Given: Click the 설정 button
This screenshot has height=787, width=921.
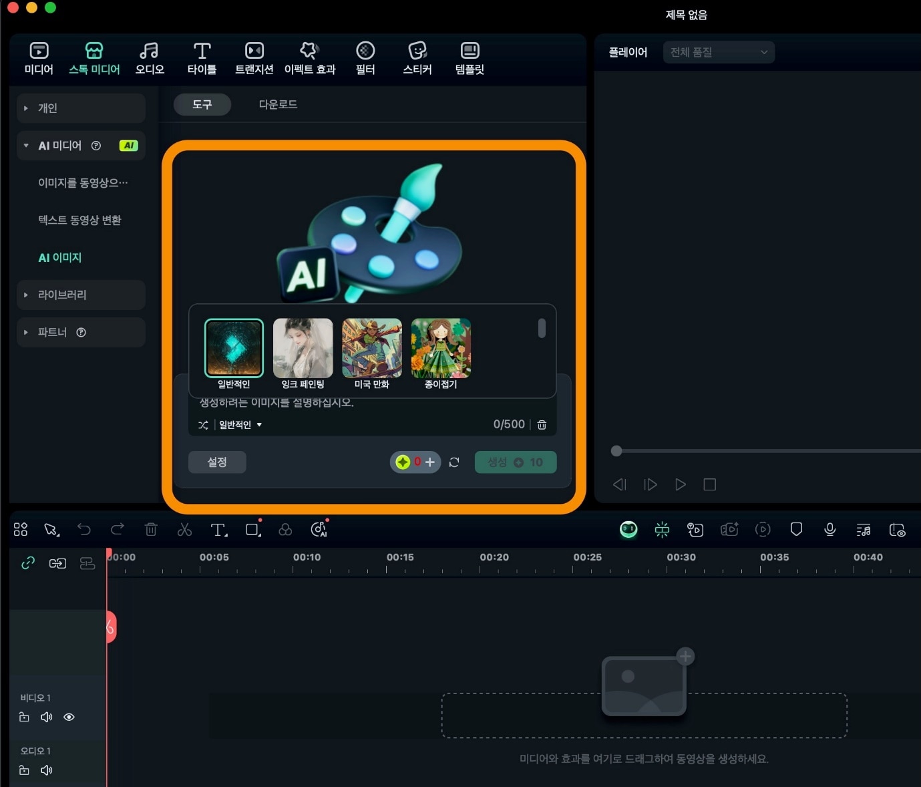Looking at the screenshot, I should click(217, 462).
